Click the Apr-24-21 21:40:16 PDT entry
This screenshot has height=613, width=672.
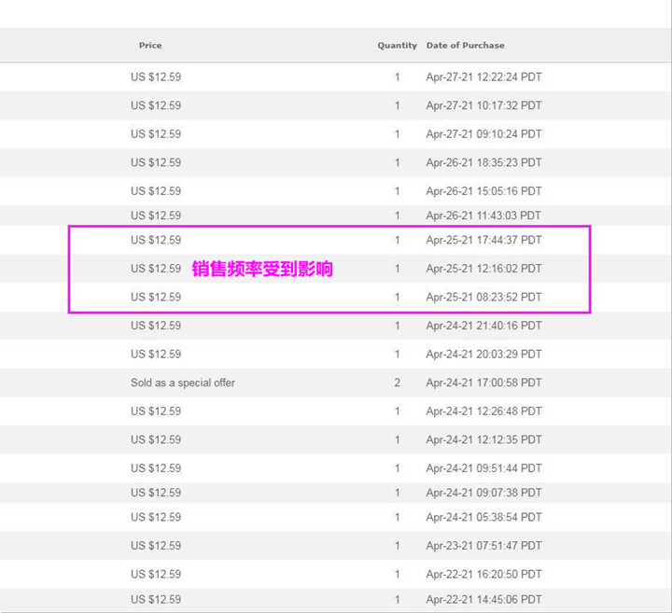pyautogui.click(x=483, y=326)
